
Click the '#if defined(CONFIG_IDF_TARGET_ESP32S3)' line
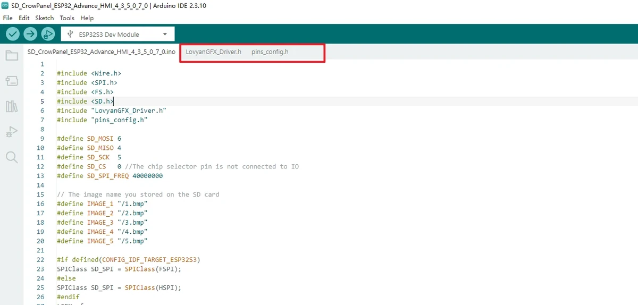(129, 260)
